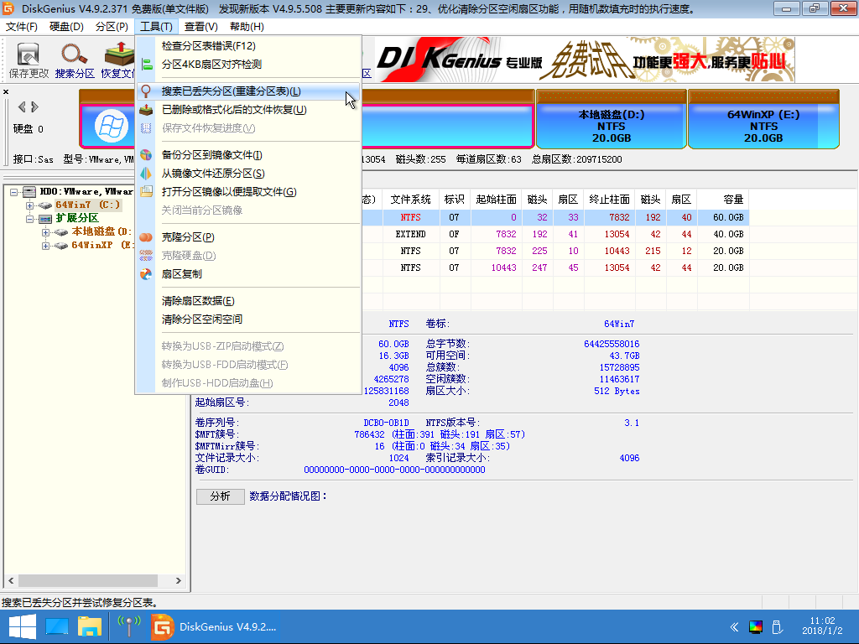The height and width of the screenshot is (644, 859).
Task: Choose 分区4KB扇区对齐检测 from the menu
Action: pos(211,65)
